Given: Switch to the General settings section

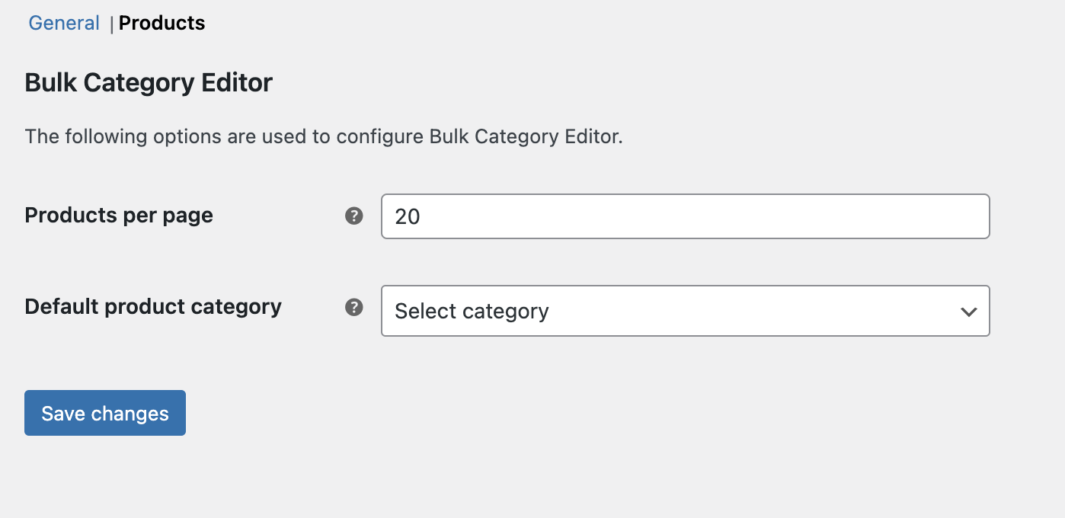Looking at the screenshot, I should pos(64,23).
